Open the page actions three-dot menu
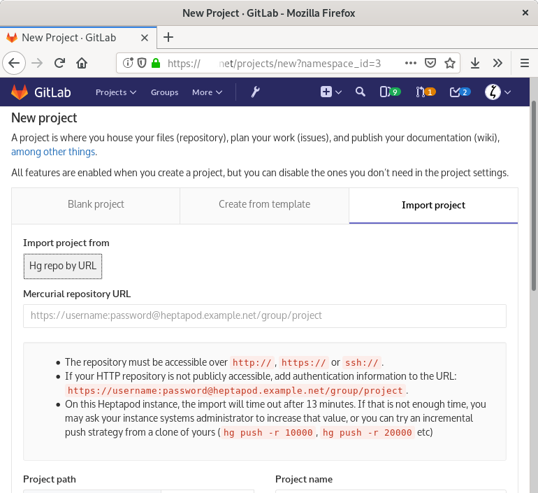Image resolution: width=538 pixels, height=493 pixels. (411, 63)
